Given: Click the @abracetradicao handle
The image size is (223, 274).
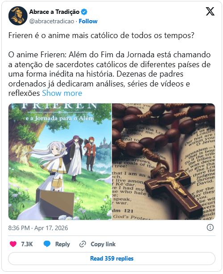Looking at the screenshot, I should tap(52, 21).
